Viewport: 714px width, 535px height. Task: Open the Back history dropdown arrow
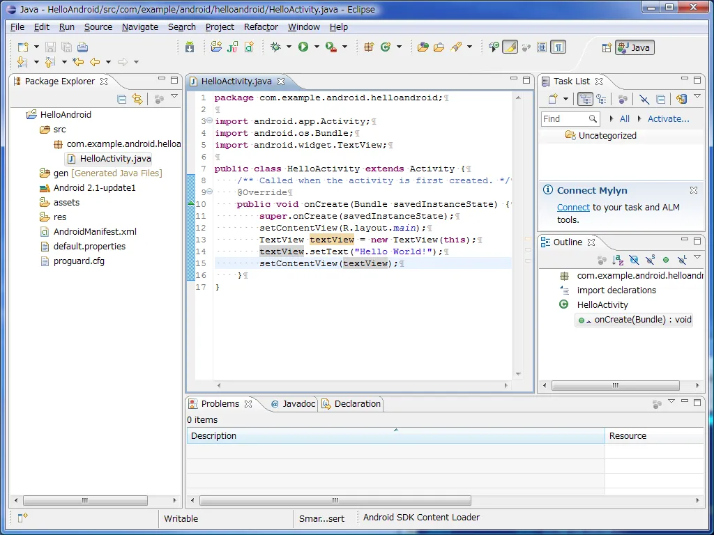point(108,62)
